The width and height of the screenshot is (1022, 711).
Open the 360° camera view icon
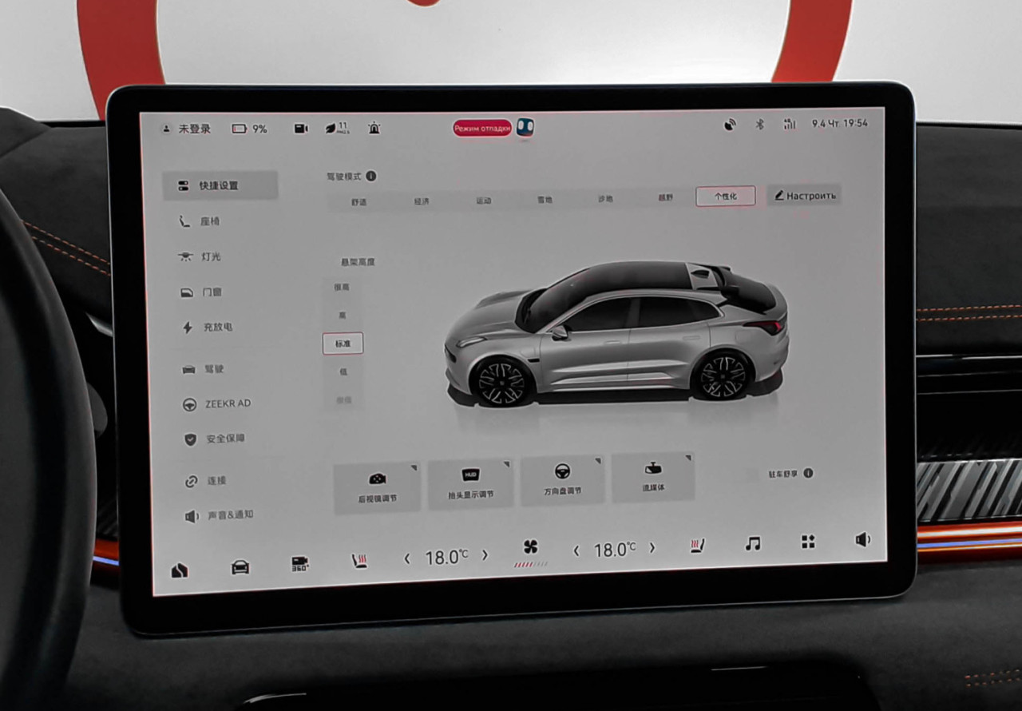(300, 564)
